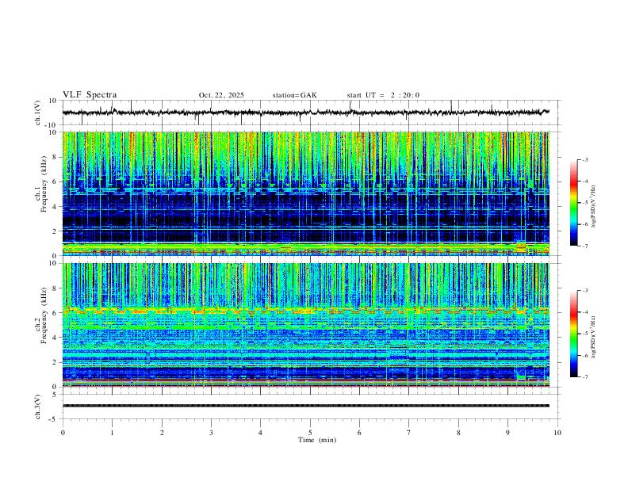The width and height of the screenshot is (628, 485).
Task: Click the 0 minute tick on time axis
Action: click(x=63, y=433)
